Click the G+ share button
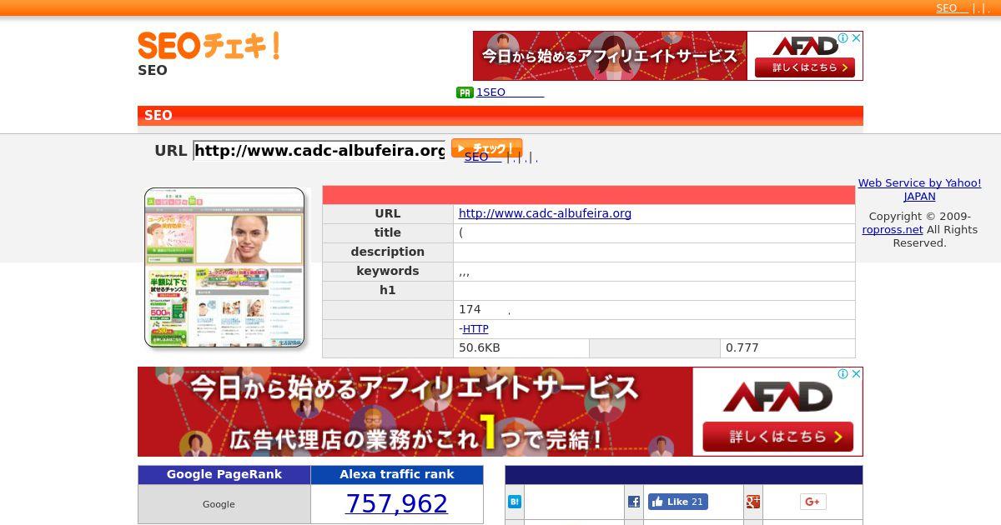Image resolution: width=1001 pixels, height=525 pixels. coord(812,502)
